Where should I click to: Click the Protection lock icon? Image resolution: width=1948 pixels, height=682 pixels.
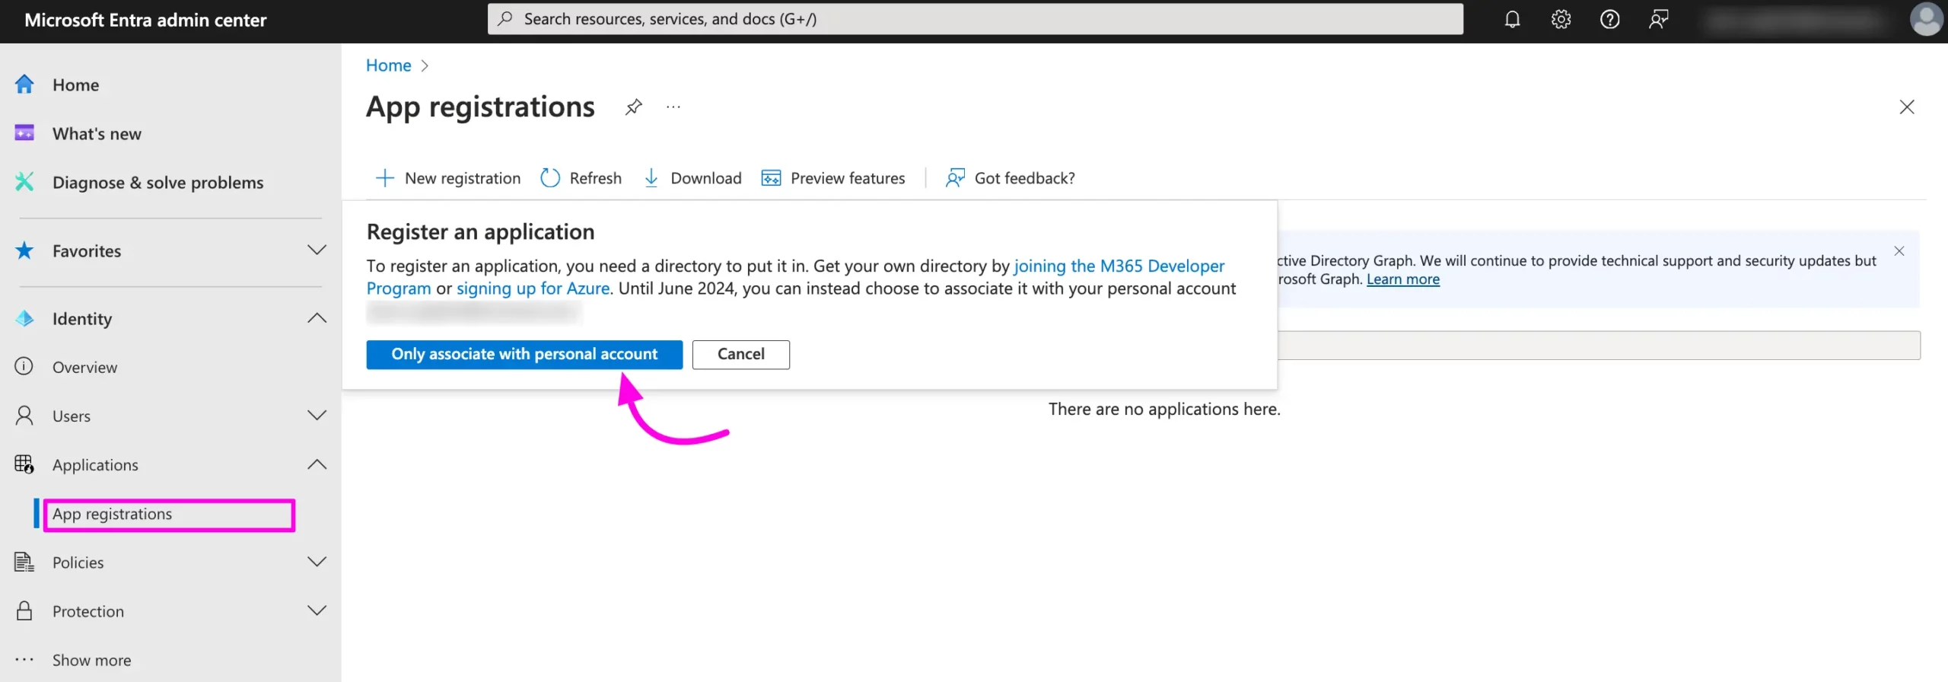click(24, 610)
